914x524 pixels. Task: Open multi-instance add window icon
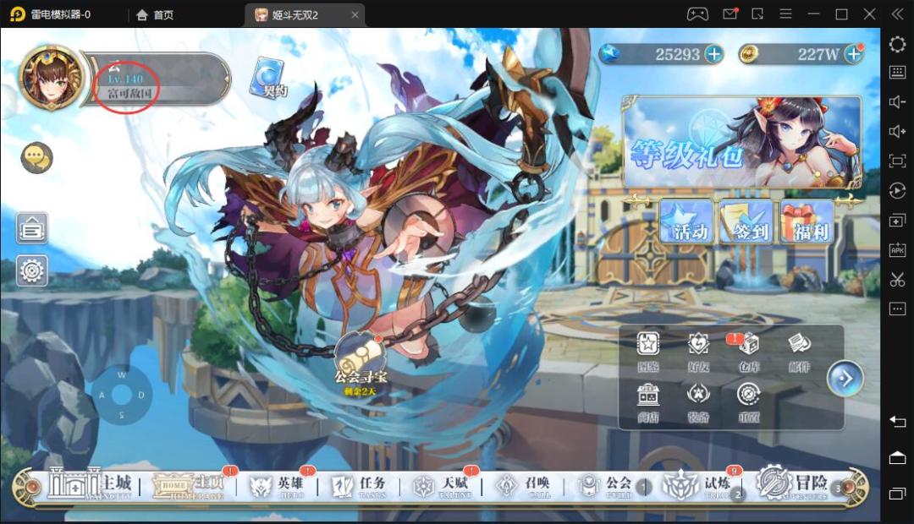(x=897, y=220)
